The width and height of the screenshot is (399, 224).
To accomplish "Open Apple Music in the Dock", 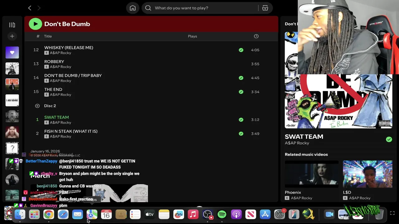I will pyautogui.click(x=193, y=214).
